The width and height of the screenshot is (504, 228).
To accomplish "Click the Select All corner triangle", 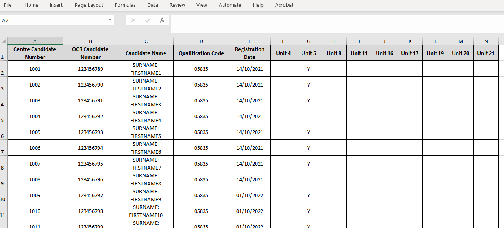I will [4, 41].
